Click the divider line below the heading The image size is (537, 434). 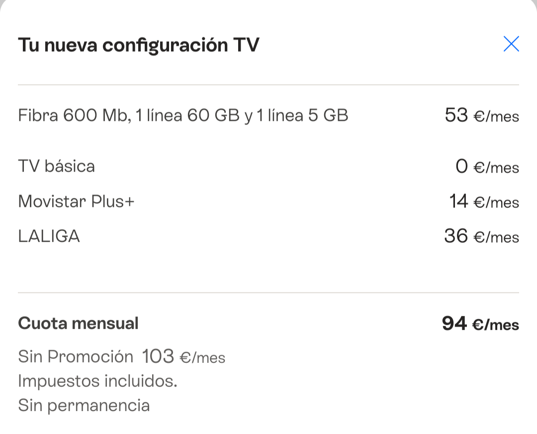[268, 85]
